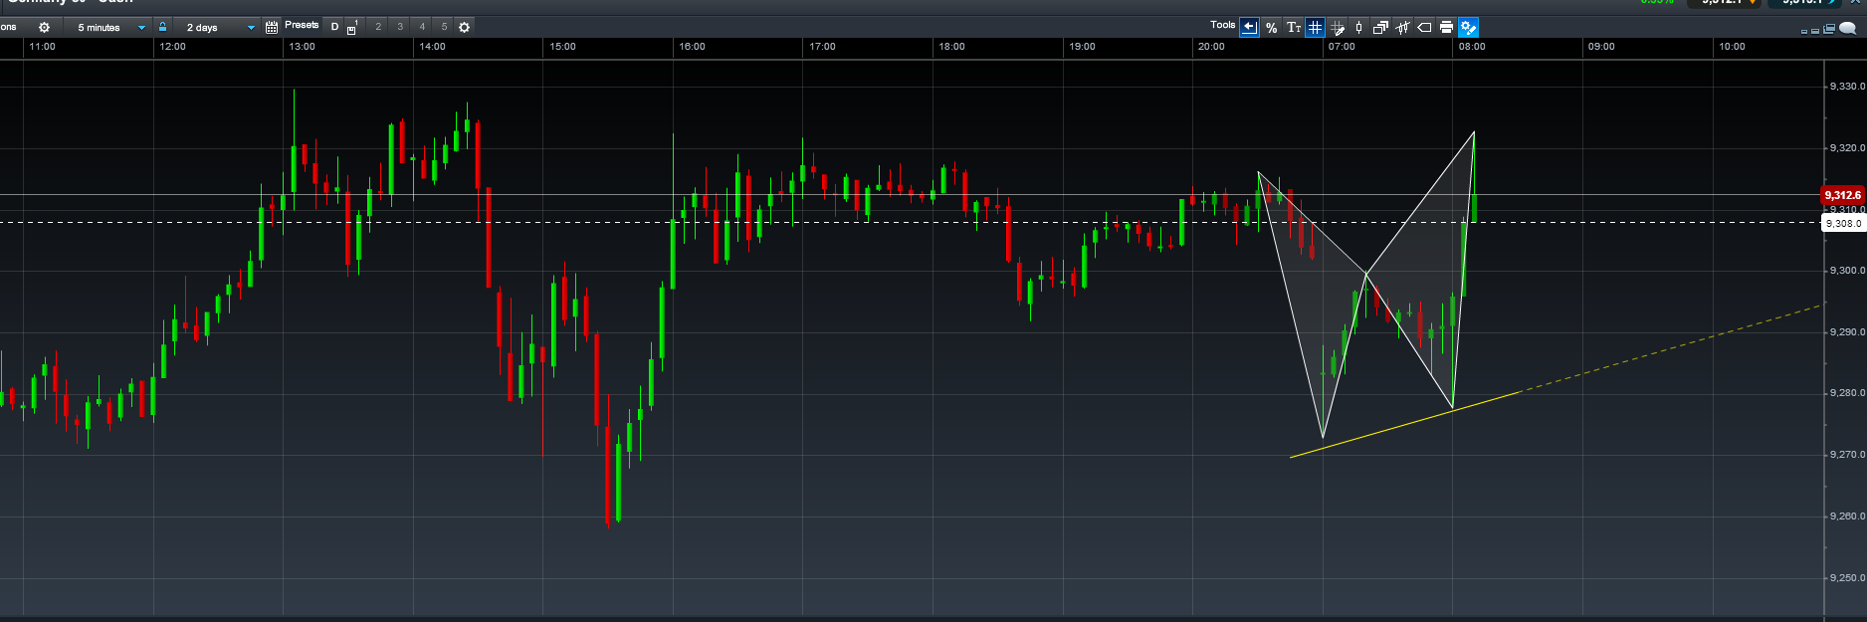The height and width of the screenshot is (622, 1867).
Task: Select the bar chart studies tool
Action: (x=1402, y=28)
